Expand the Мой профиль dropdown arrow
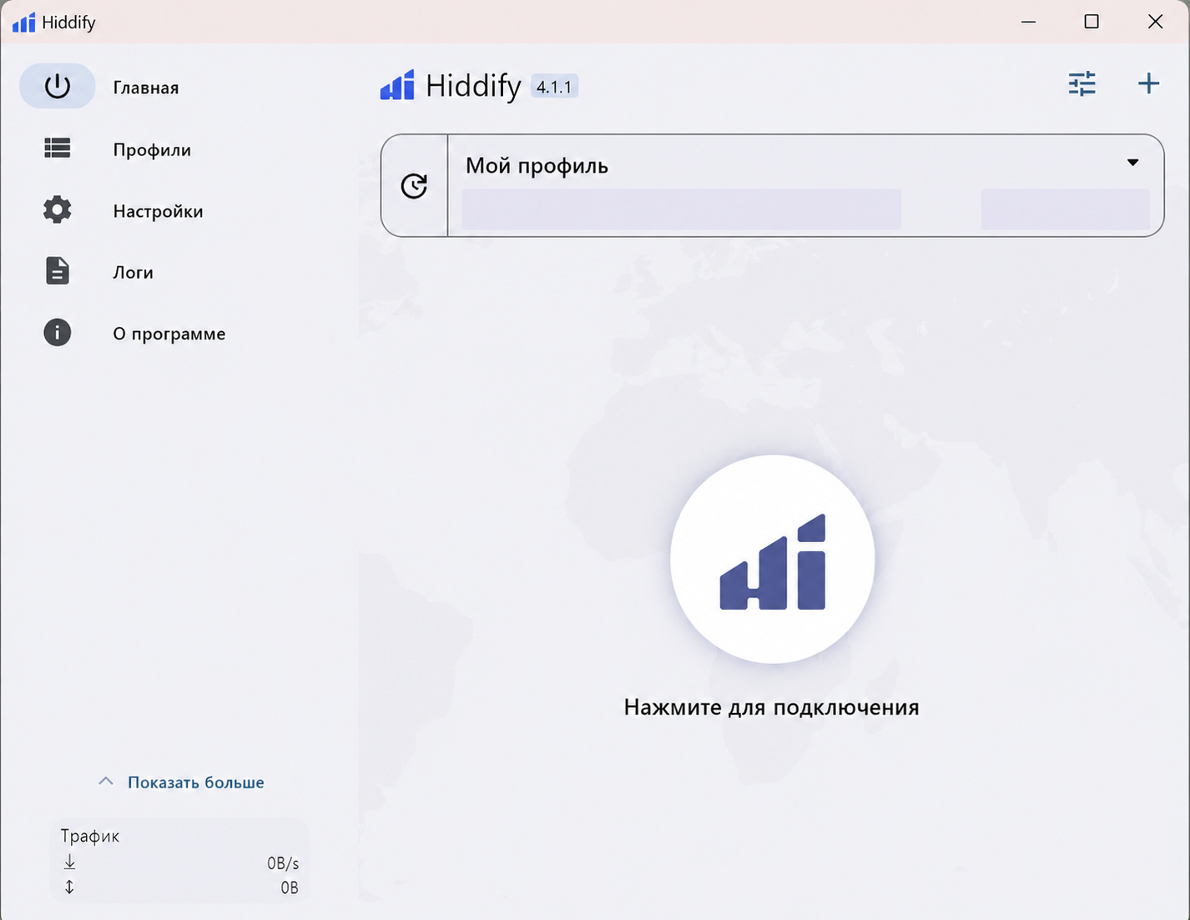This screenshot has width=1190, height=920. click(x=1132, y=163)
